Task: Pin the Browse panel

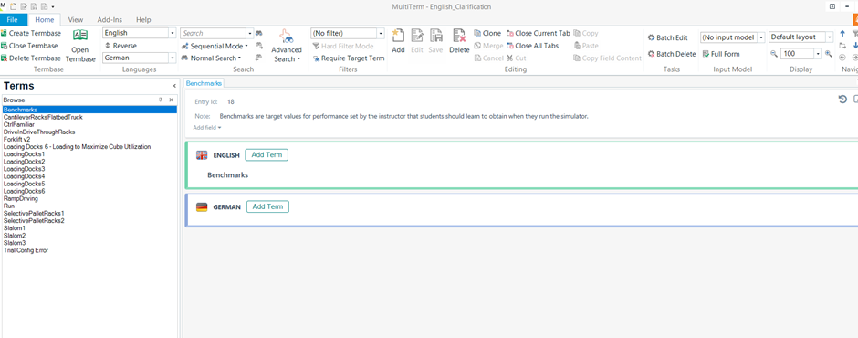Action: coord(161,100)
